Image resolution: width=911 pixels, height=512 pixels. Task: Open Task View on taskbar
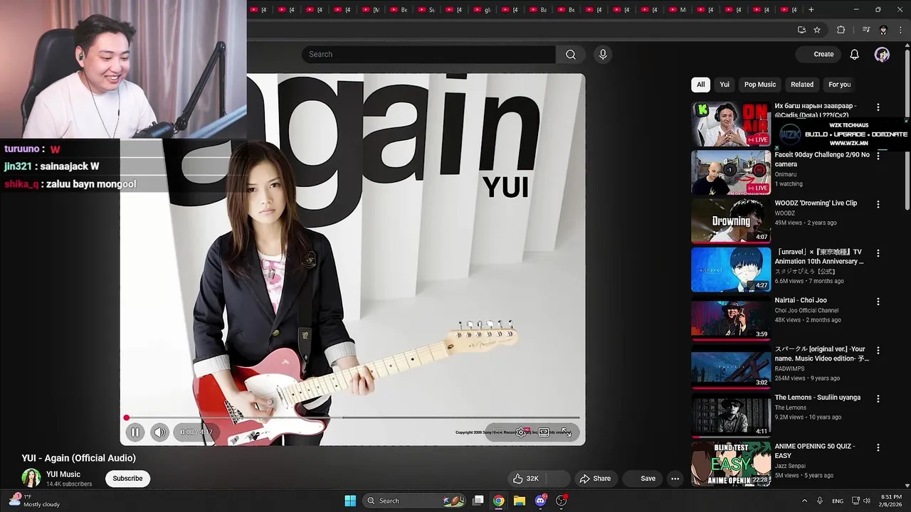click(478, 501)
